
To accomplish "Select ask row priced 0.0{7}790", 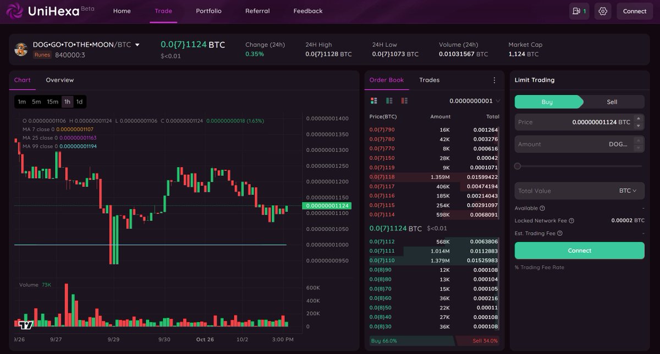I will point(434,130).
